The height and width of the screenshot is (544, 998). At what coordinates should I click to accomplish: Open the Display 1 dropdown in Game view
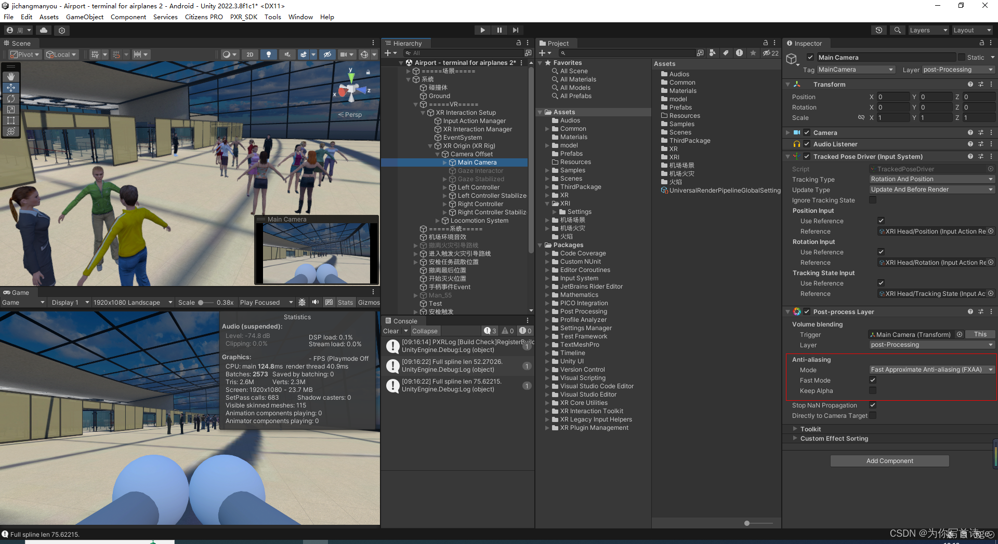(69, 302)
